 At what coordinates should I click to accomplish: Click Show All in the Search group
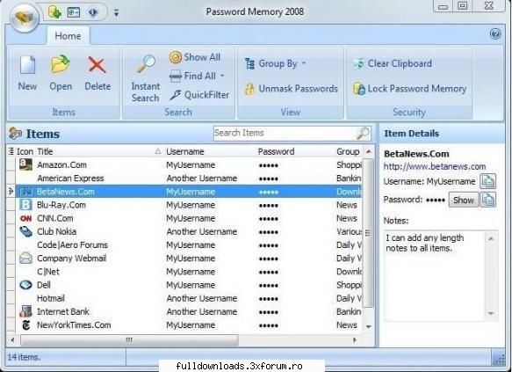point(195,57)
